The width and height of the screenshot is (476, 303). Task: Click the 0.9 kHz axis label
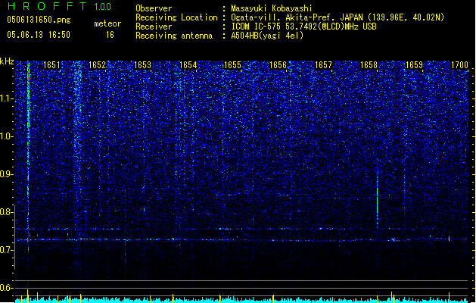7,174
